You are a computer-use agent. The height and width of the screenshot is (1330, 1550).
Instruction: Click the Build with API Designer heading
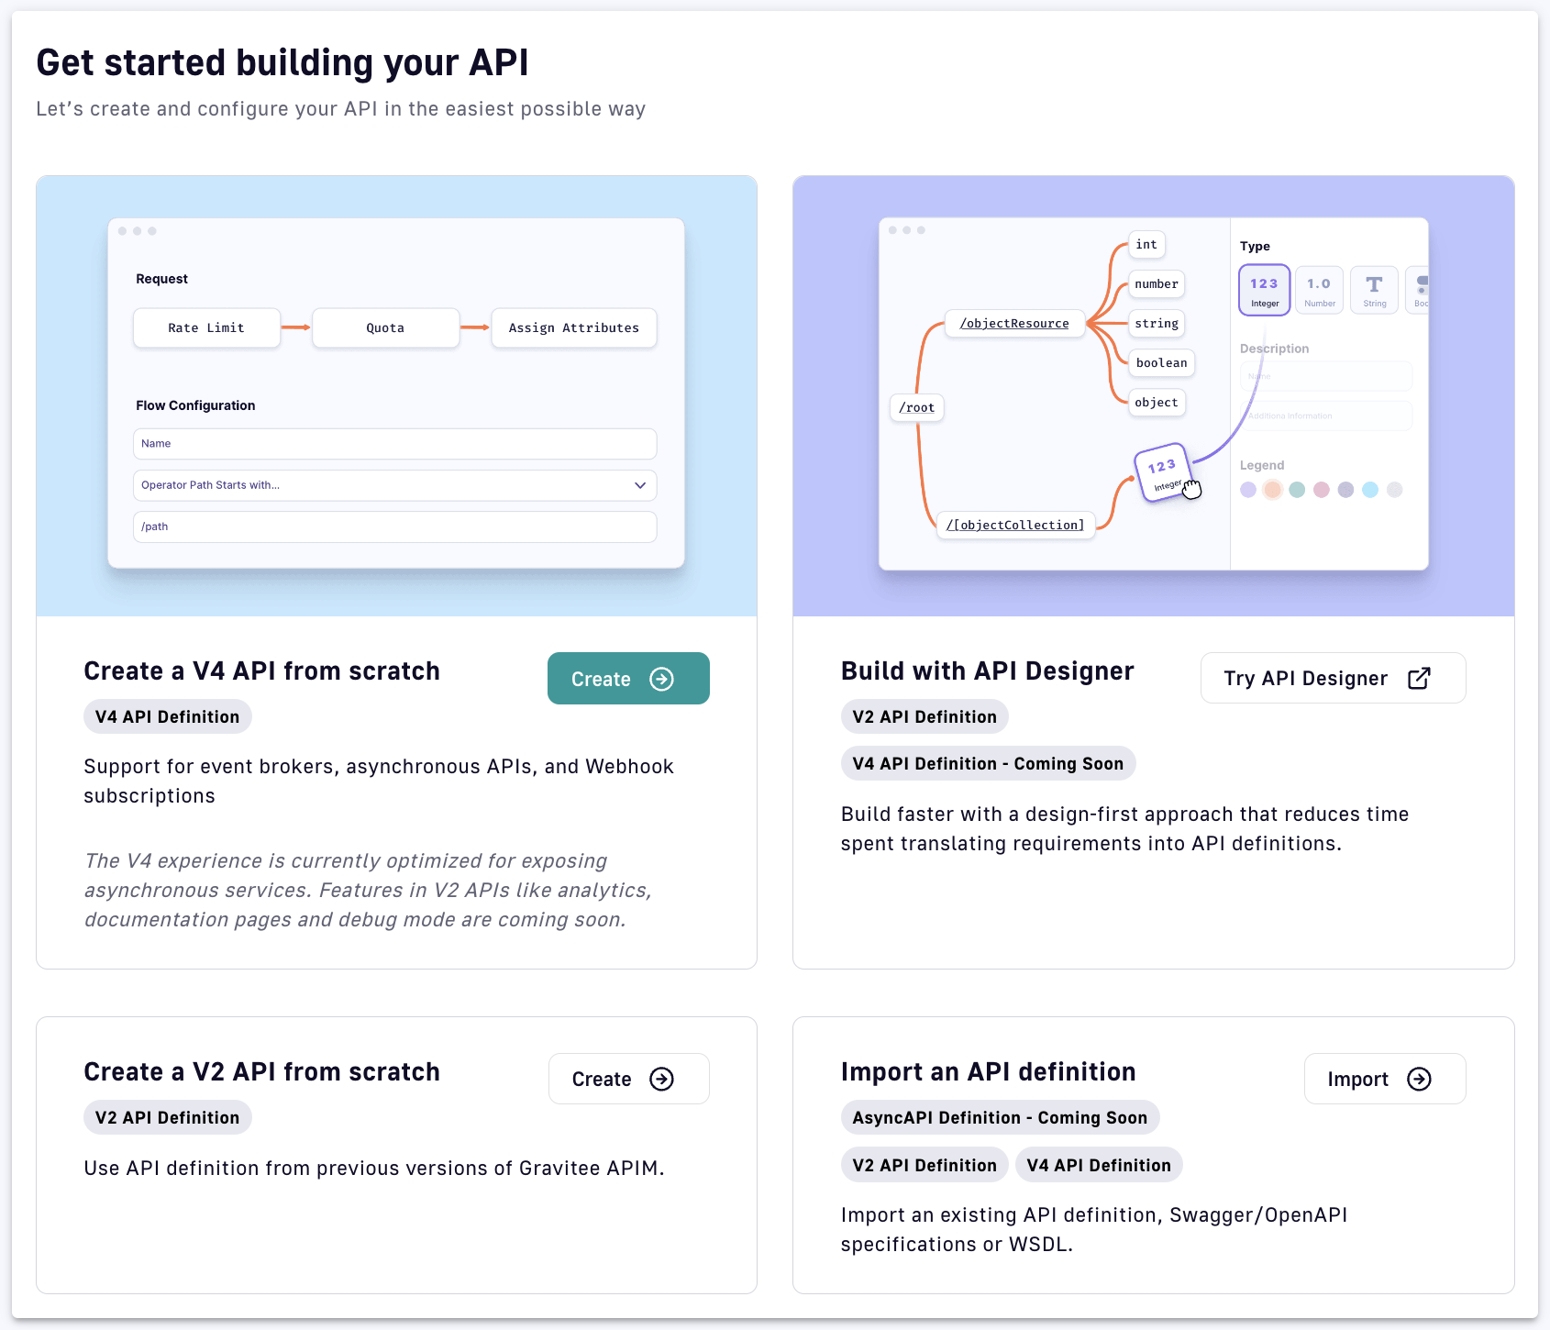(x=987, y=671)
